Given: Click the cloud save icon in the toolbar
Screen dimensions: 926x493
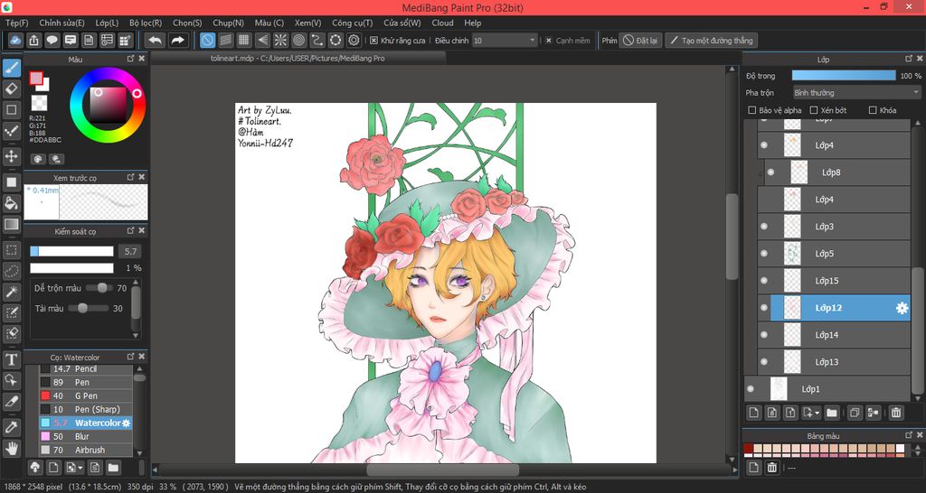Looking at the screenshot, I should [x=15, y=40].
